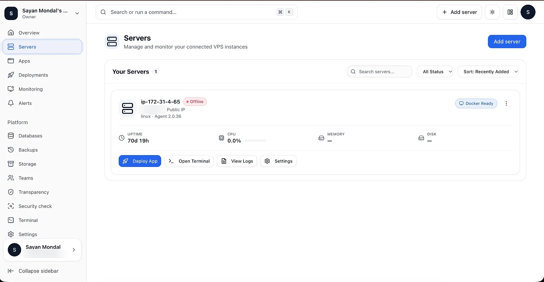The height and width of the screenshot is (282, 544).
Task: Open Monitoring in sidebar
Action: [42, 89]
